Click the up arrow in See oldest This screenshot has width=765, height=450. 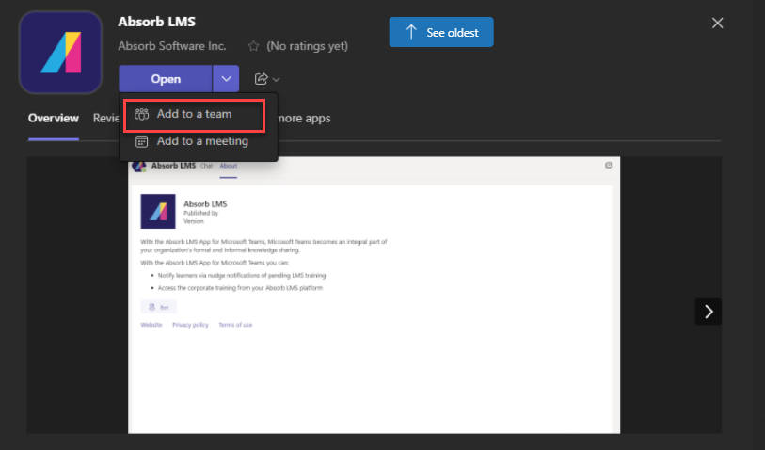tap(411, 32)
